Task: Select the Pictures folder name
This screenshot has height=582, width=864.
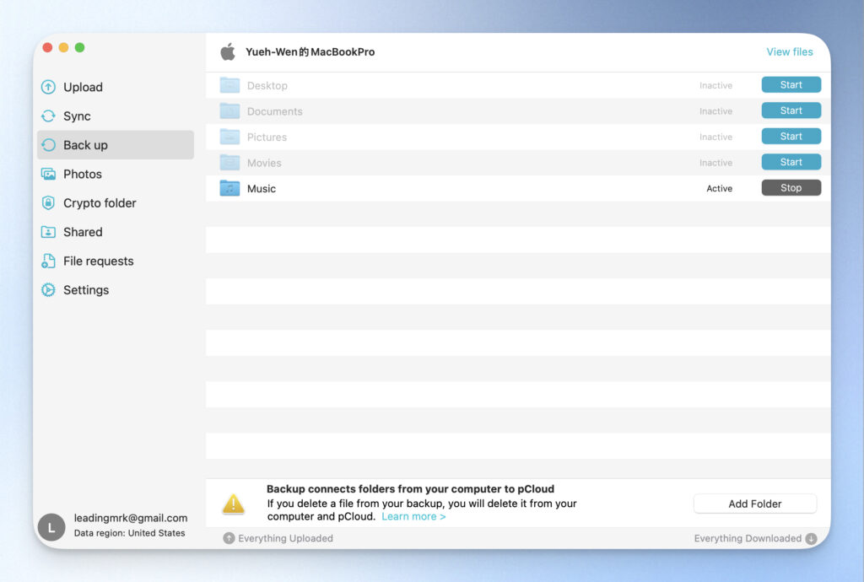Action: 267,137
